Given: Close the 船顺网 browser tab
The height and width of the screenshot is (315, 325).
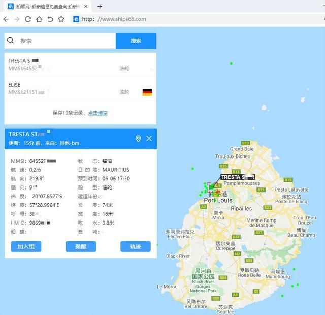Looking at the screenshot, I should pos(86,7).
